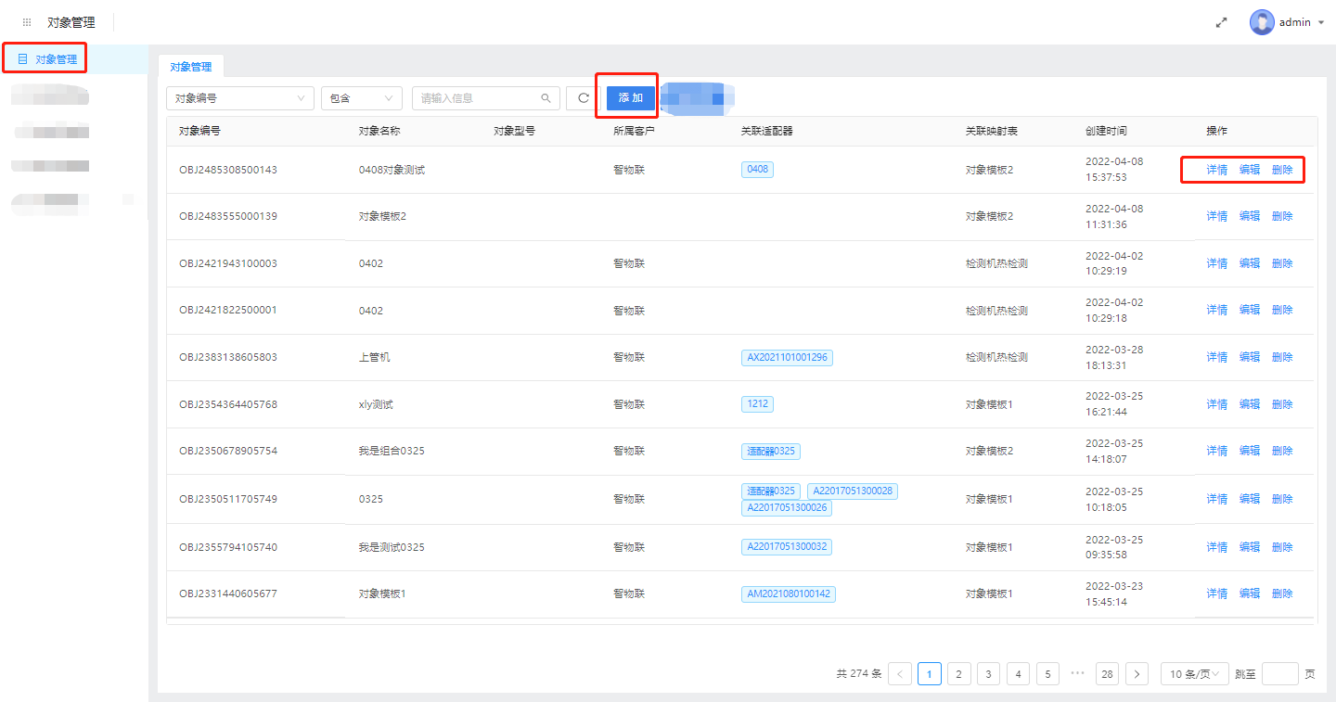1336x702 pixels.
Task: Open the 包含 condition dropdown
Action: 361,98
